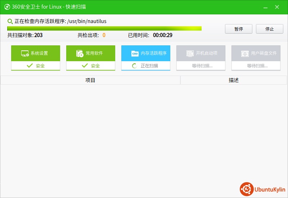Click the 常用软件 disc icon
The width and height of the screenshot is (288, 198).
(80, 53)
